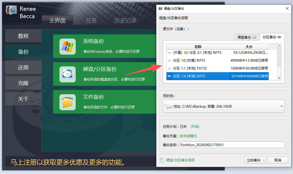This screenshot has width=293, height=174.
Task: Open 还原 in the sidebar
Action: pyautogui.click(x=23, y=67)
